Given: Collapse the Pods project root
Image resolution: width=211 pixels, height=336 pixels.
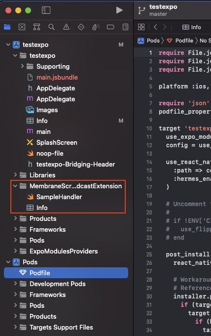Looking at the screenshot, I should click(8, 262).
